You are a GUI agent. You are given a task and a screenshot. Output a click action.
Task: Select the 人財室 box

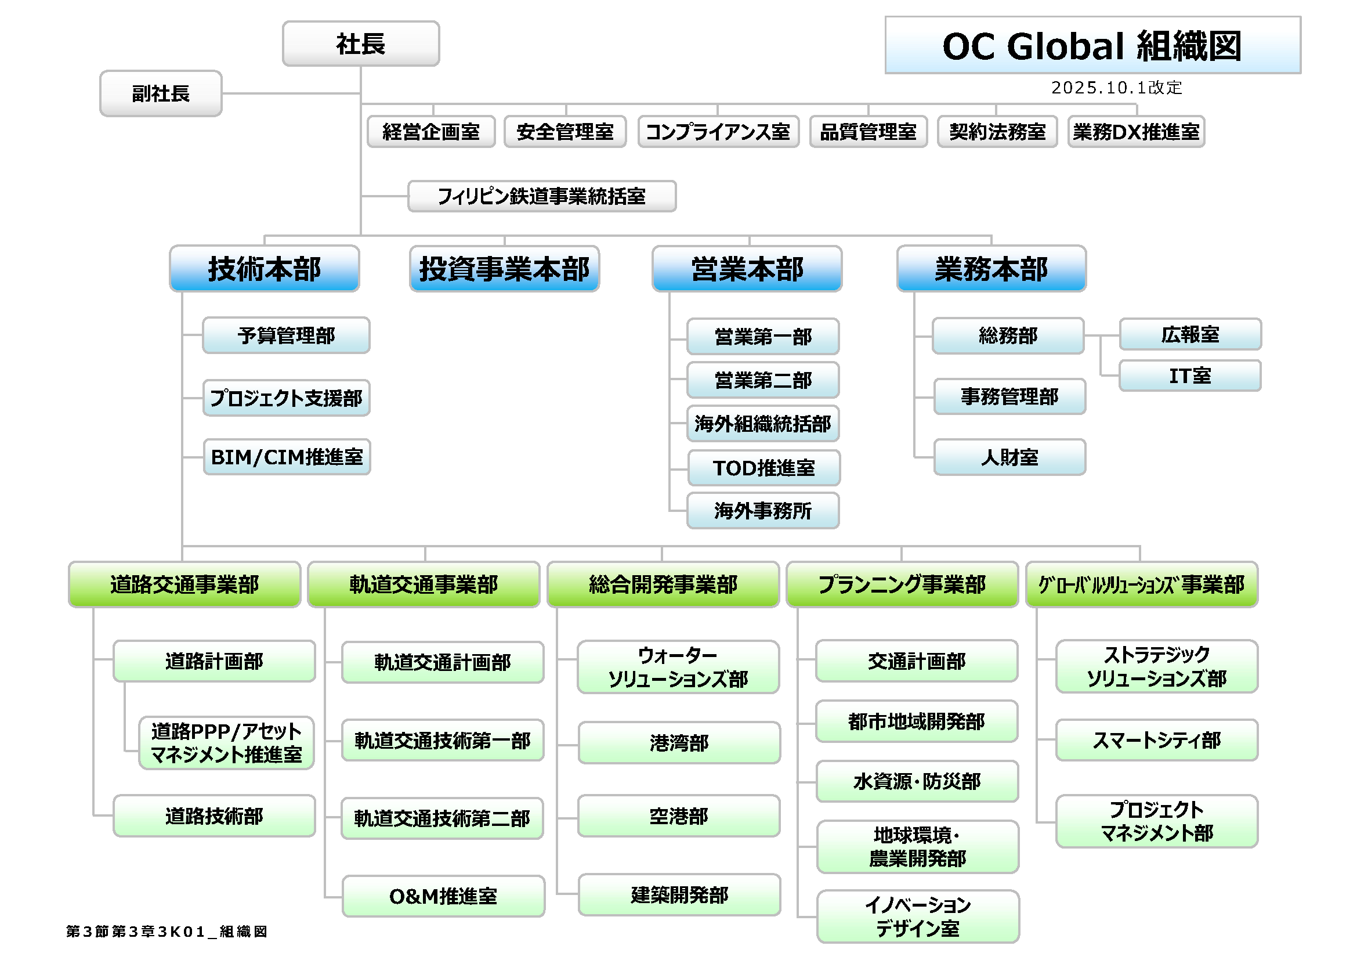1009,457
